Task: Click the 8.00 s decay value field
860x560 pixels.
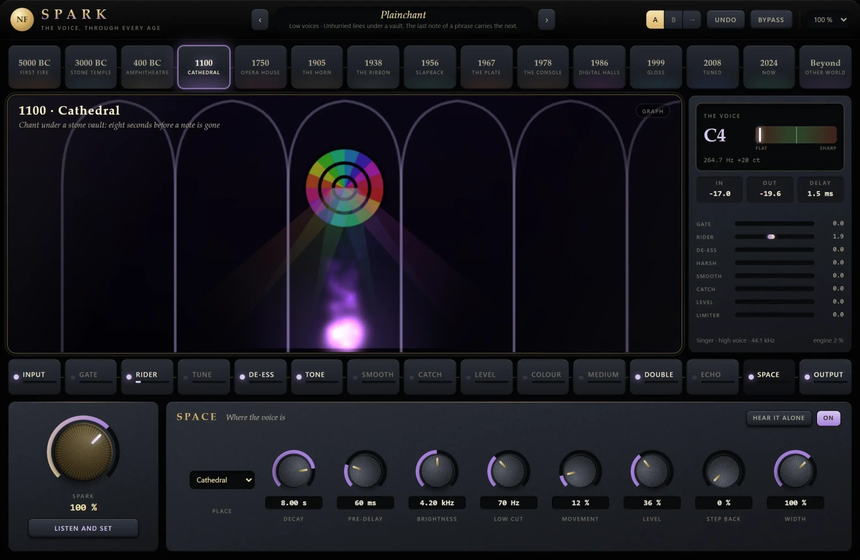Action: click(x=294, y=503)
